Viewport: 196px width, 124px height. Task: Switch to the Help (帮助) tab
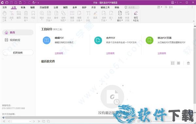[117, 8]
